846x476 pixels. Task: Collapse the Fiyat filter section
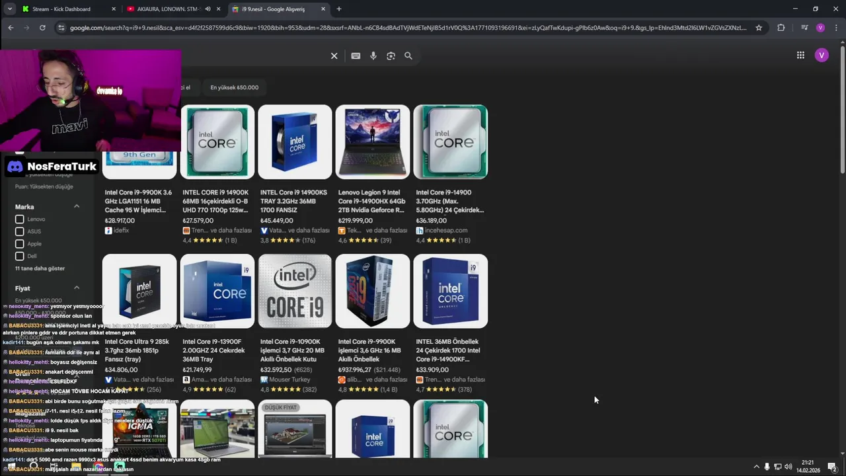pyautogui.click(x=77, y=288)
